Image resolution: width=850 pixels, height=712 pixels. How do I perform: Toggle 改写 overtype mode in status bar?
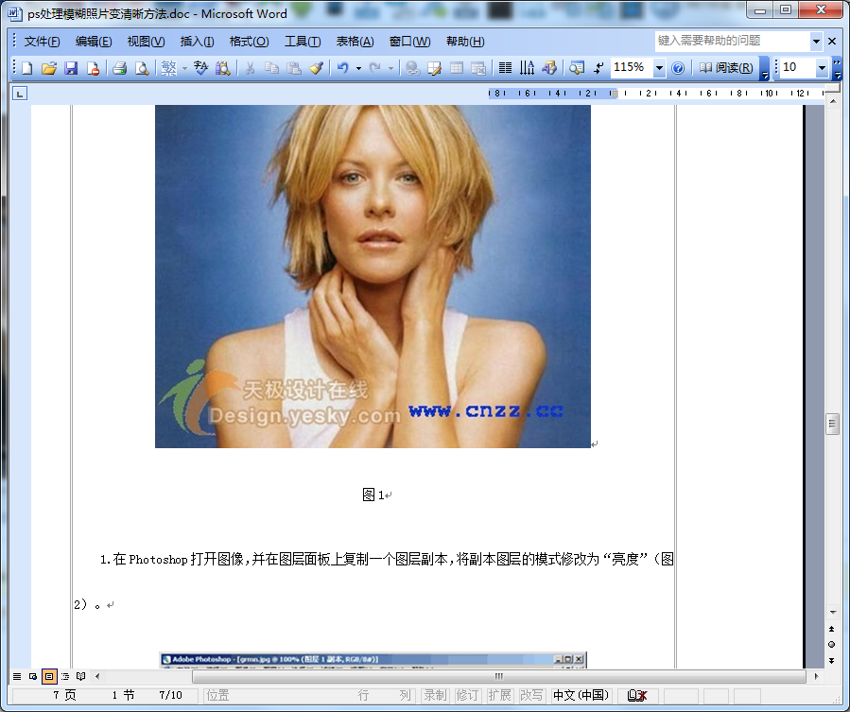tap(531, 695)
